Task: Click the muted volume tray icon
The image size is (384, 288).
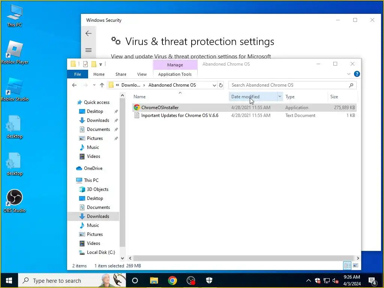Action: pyautogui.click(x=335, y=280)
